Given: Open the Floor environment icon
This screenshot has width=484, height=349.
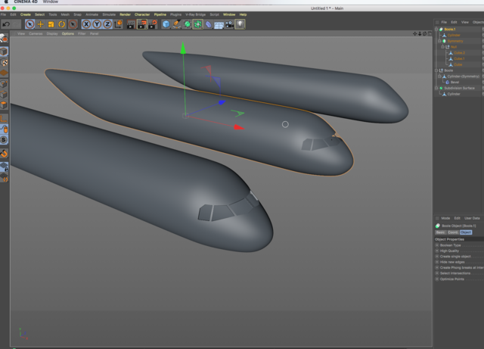Looking at the screenshot, I should tap(219, 25).
